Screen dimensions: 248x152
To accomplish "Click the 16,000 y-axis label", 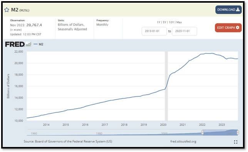I will coord(18,86).
